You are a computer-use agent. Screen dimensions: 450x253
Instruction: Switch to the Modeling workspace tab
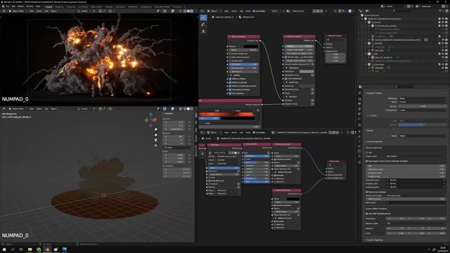[59, 6]
